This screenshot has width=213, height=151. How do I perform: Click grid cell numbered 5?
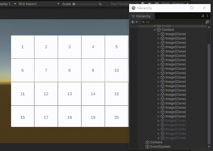point(117,47)
